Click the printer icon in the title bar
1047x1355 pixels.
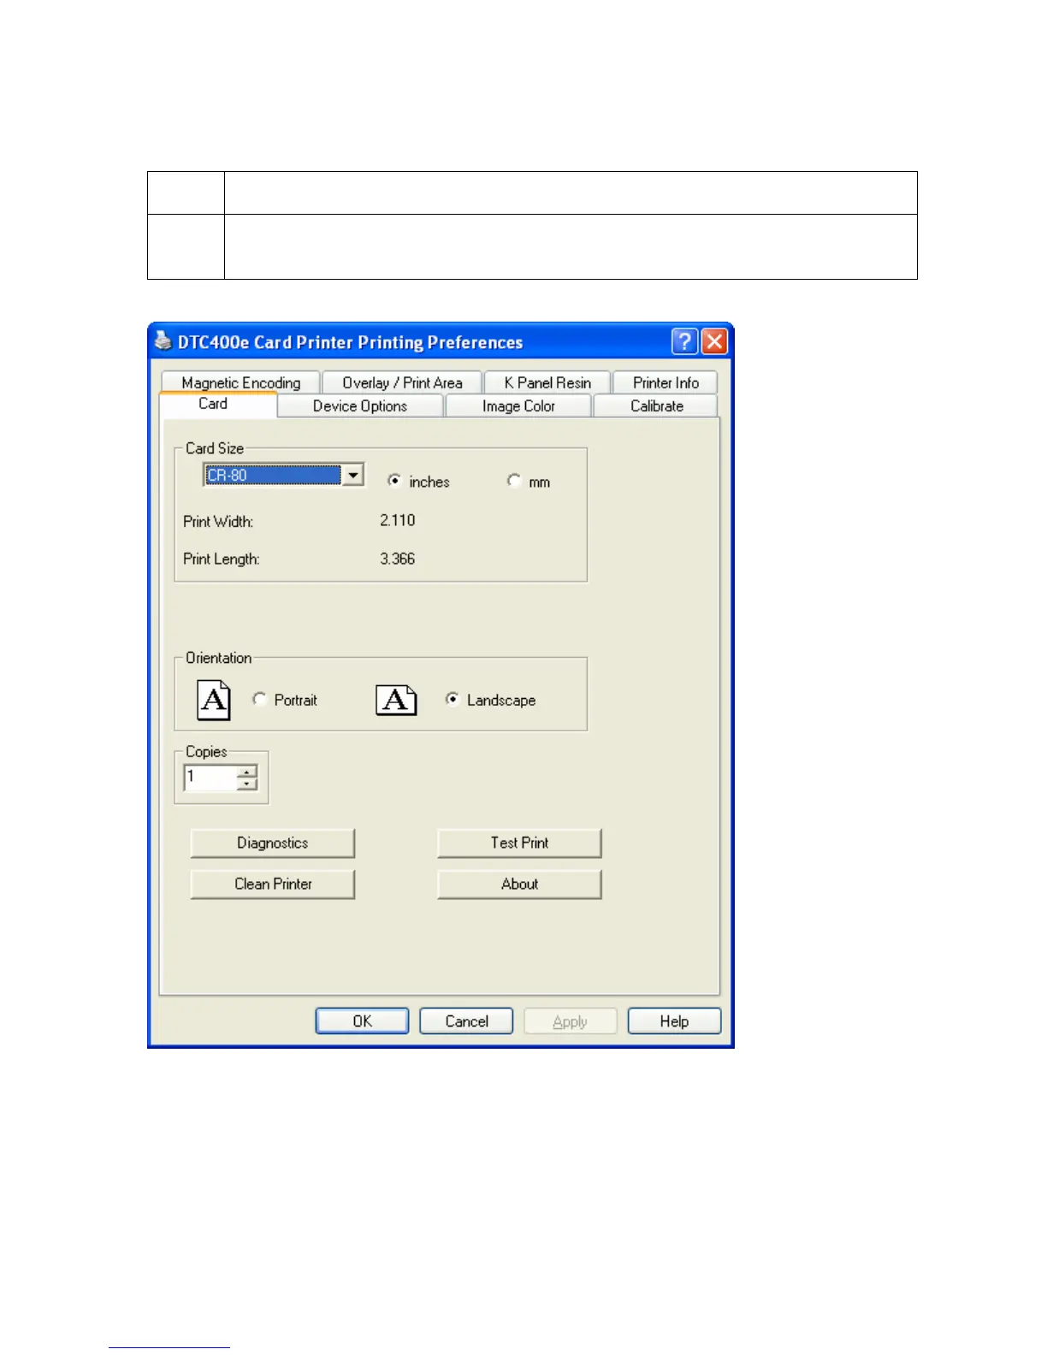(x=163, y=341)
